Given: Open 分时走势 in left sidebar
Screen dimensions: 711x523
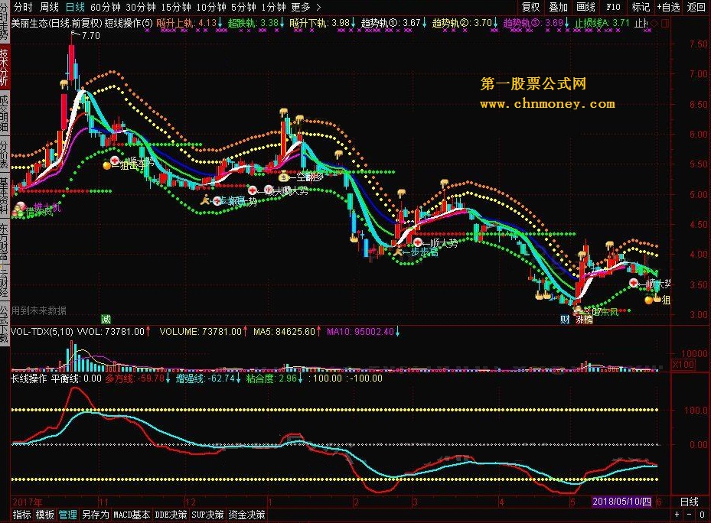Looking at the screenshot, I should pyautogui.click(x=4, y=23).
